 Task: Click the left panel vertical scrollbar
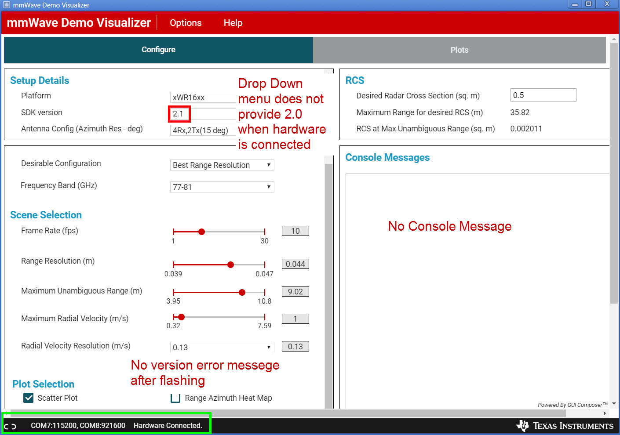[328, 286]
